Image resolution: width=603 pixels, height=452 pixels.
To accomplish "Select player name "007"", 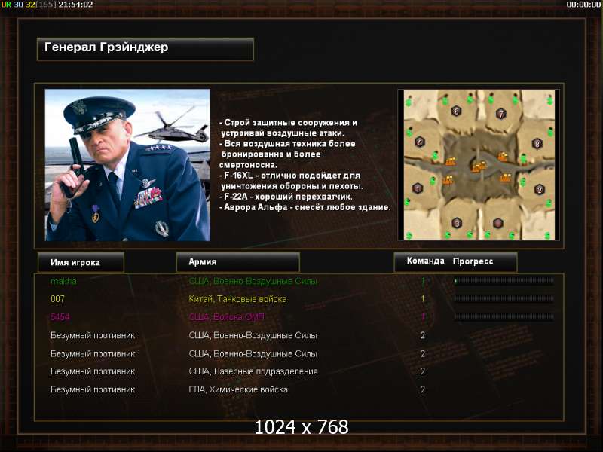I will (57, 299).
